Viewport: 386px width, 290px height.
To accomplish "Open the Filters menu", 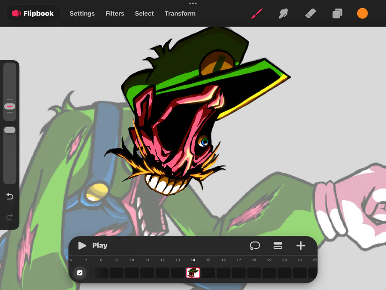I will pos(115,14).
